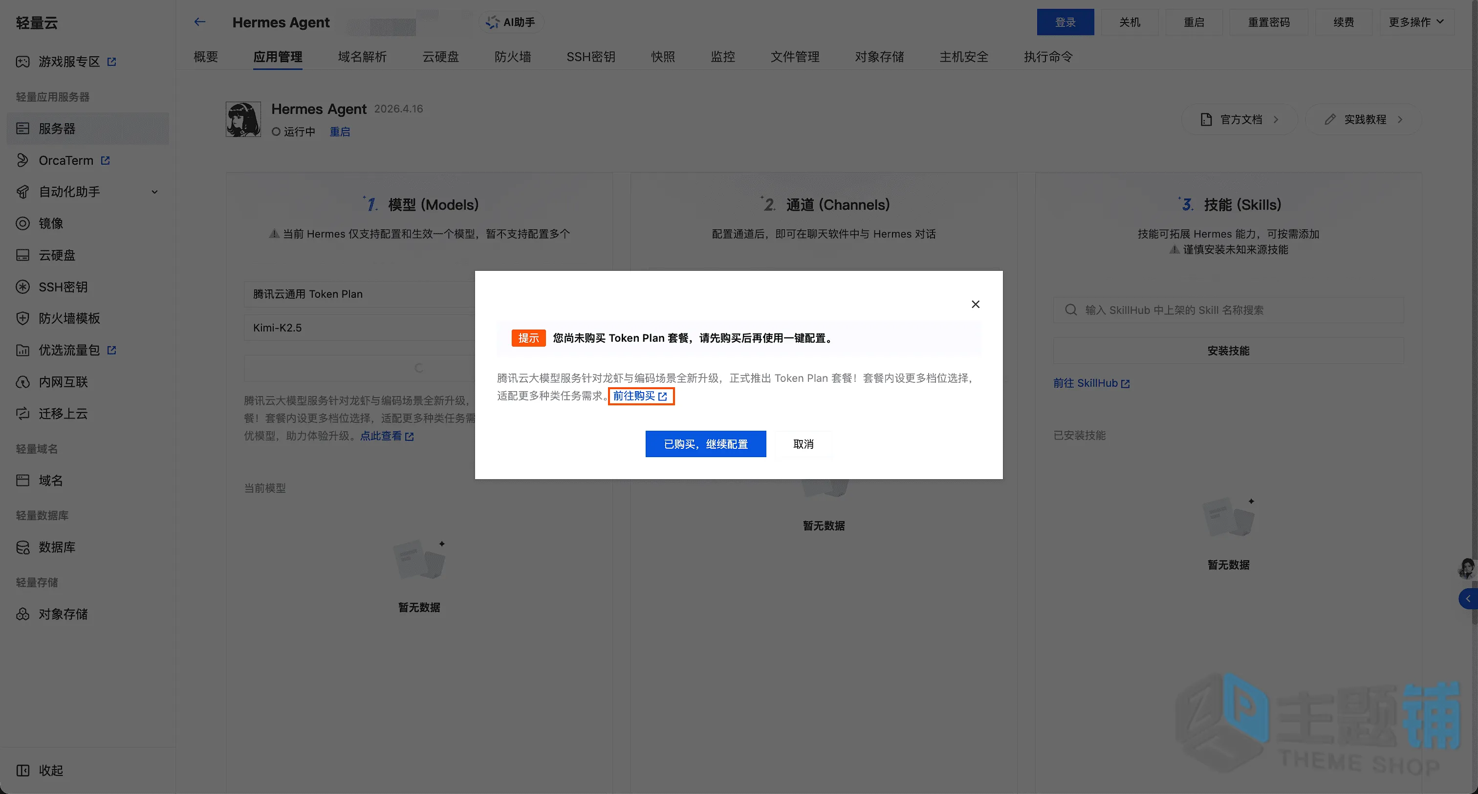Click the 重启 button in top toolbar
This screenshot has width=1478, height=794.
click(1194, 22)
